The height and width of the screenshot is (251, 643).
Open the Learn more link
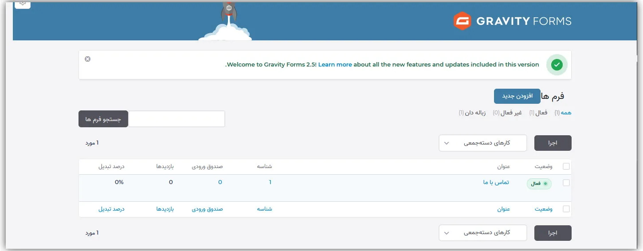[x=335, y=65]
